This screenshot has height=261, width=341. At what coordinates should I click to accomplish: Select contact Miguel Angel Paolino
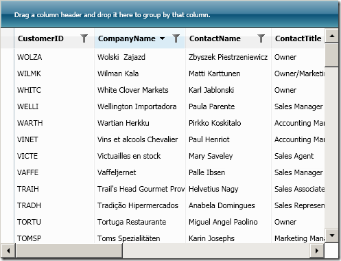[x=228, y=222]
